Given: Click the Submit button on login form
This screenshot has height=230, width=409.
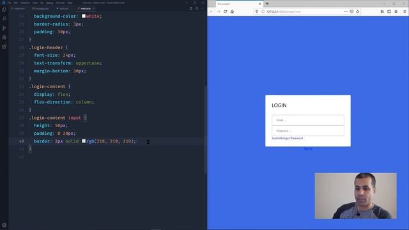Looking at the screenshot, I should point(276,138).
